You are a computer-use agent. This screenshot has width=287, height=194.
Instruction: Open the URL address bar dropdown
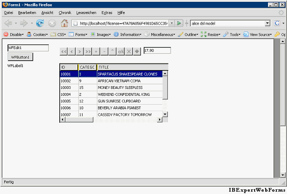coord(171,23)
